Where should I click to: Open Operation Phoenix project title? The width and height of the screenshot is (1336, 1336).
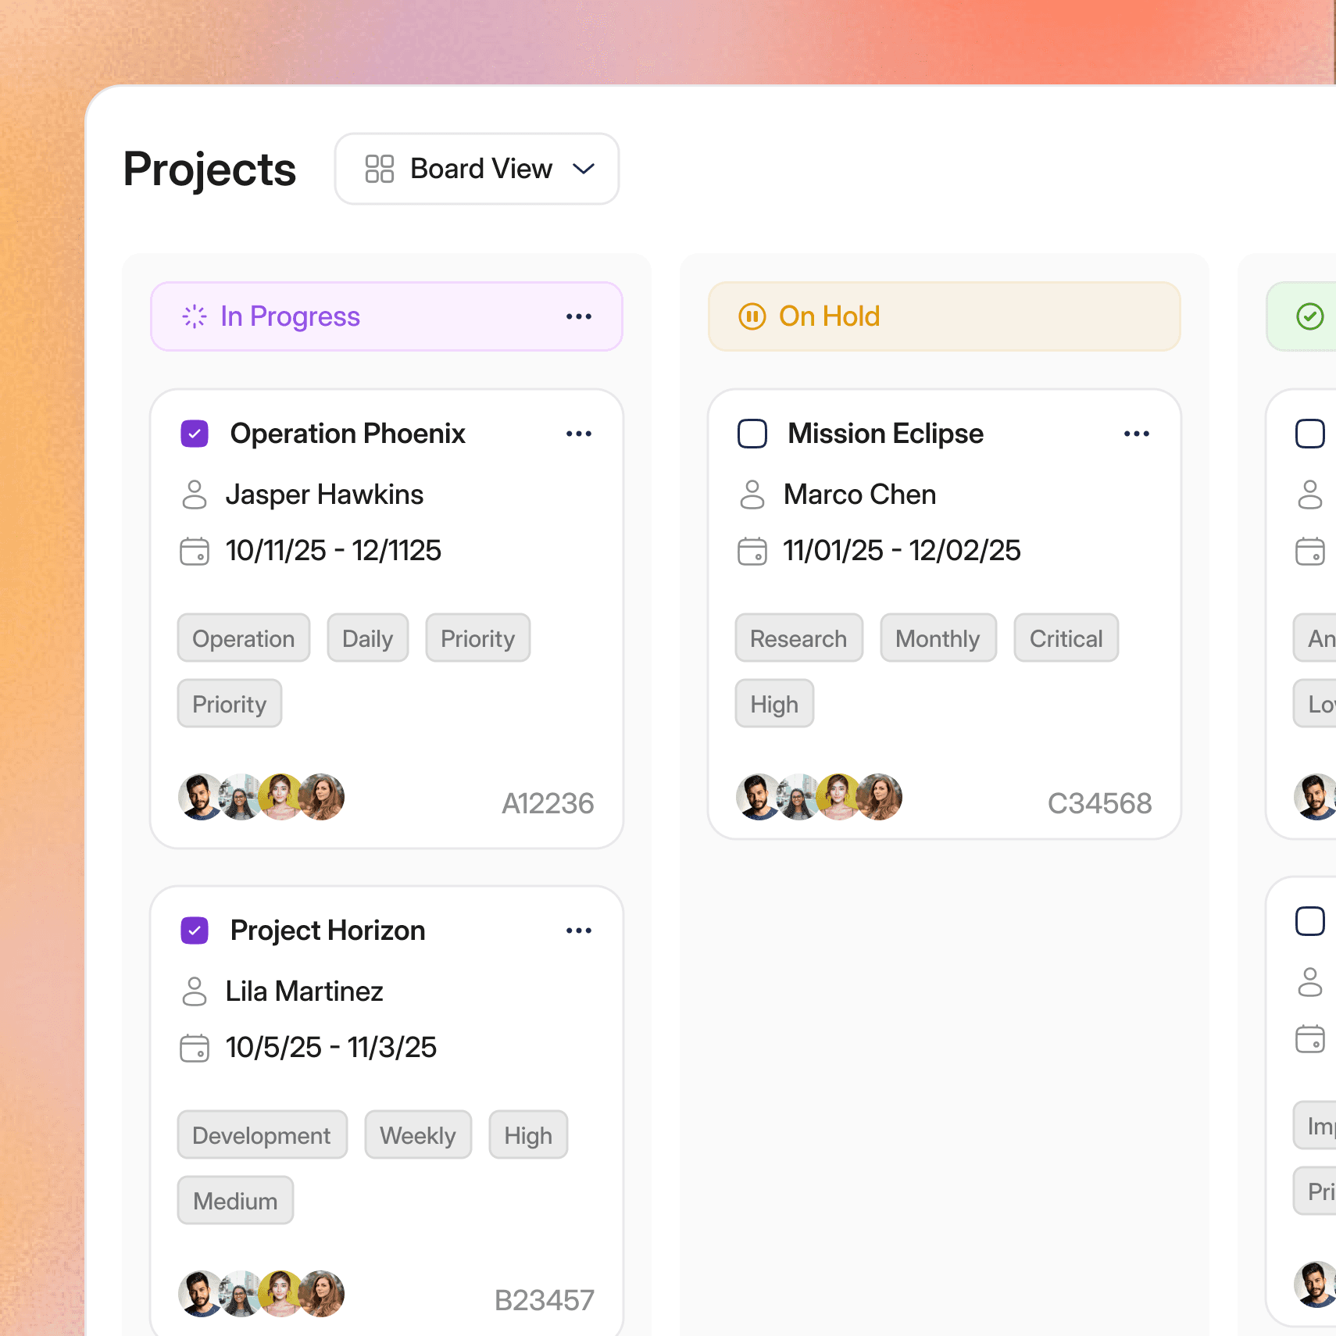pos(348,434)
